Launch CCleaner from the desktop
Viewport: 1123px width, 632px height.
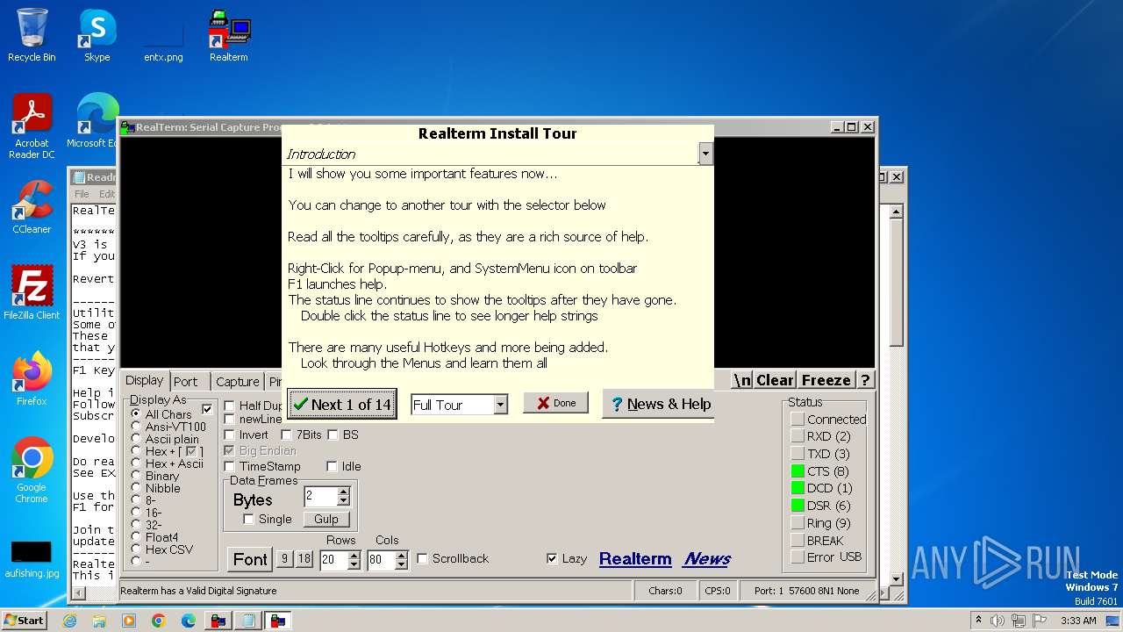[x=32, y=207]
